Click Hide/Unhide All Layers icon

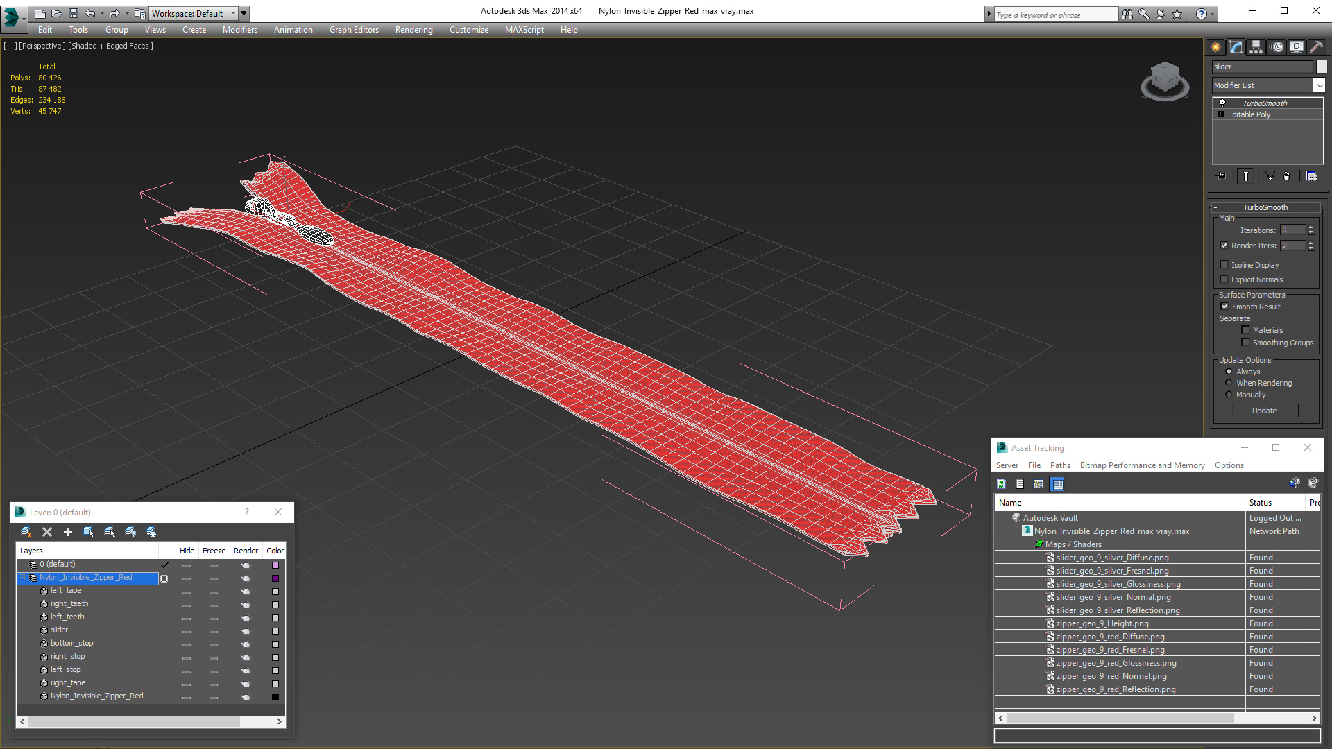(x=130, y=532)
